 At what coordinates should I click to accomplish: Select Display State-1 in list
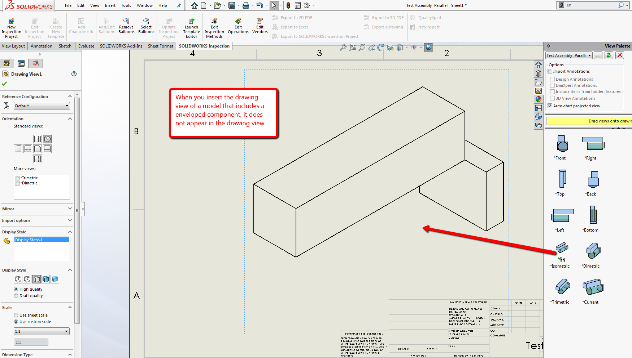[x=42, y=240]
